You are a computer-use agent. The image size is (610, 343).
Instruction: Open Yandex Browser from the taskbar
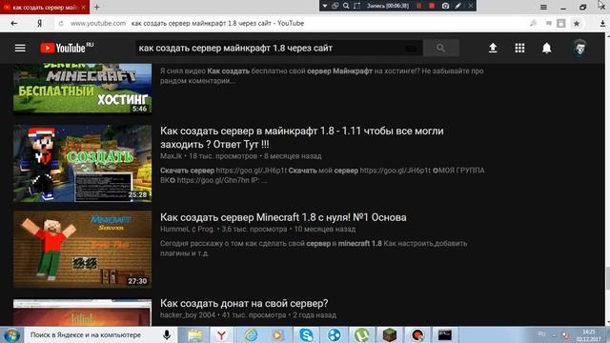pyautogui.click(x=221, y=334)
